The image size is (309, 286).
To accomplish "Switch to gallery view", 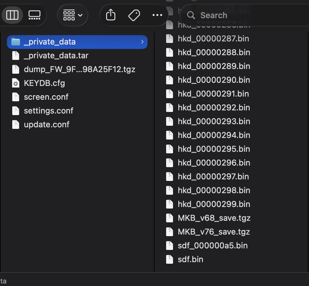I will (35, 15).
